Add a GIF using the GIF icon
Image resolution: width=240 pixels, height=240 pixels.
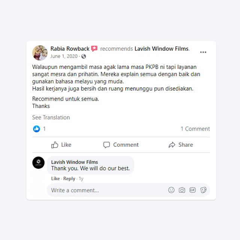[x=192, y=190]
